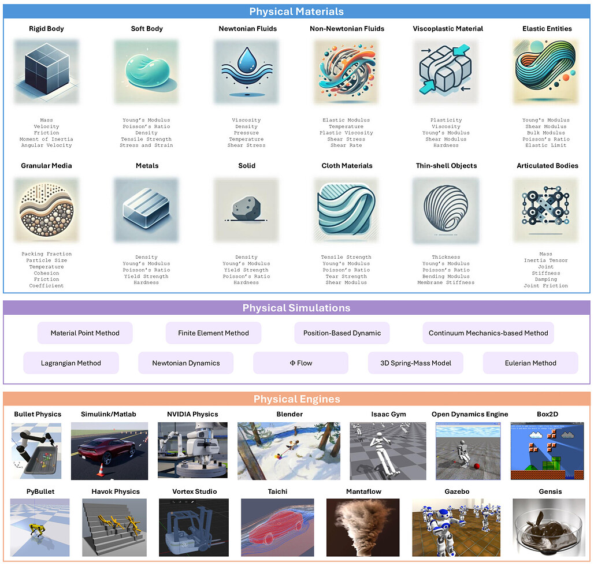Select the Articulated Bodies joints icon

click(x=546, y=210)
